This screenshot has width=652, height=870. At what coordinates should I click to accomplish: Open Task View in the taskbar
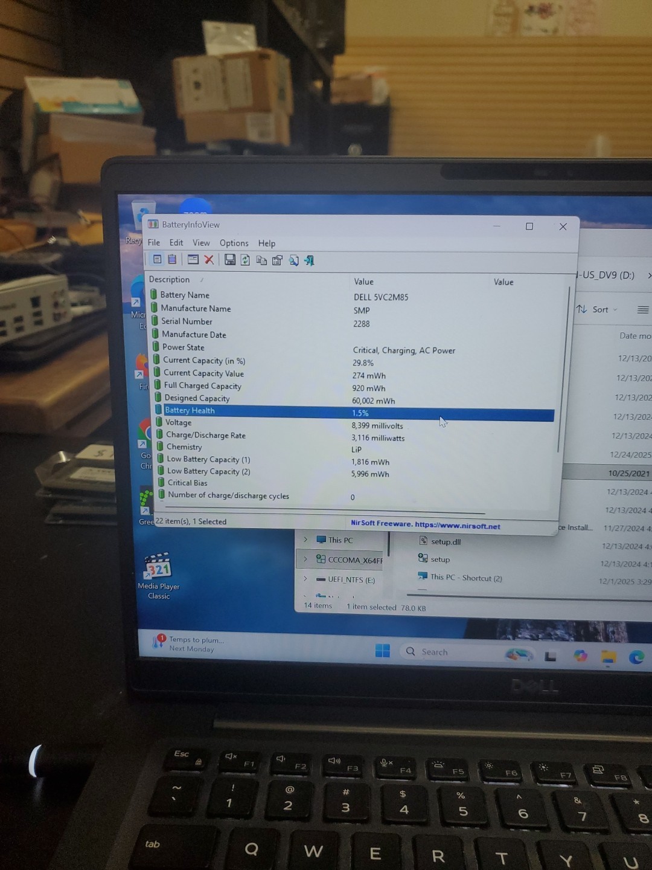tap(550, 656)
